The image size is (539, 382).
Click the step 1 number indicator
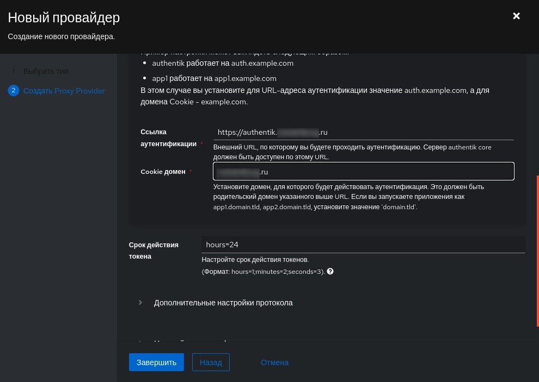(x=14, y=71)
